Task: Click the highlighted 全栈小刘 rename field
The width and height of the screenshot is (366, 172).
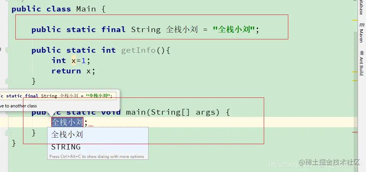Action: (67, 122)
